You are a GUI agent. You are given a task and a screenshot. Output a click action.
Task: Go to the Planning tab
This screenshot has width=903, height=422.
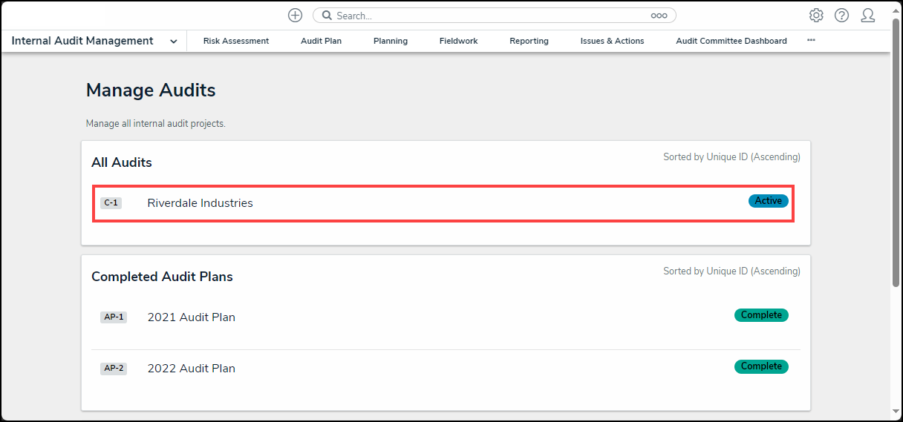(391, 42)
